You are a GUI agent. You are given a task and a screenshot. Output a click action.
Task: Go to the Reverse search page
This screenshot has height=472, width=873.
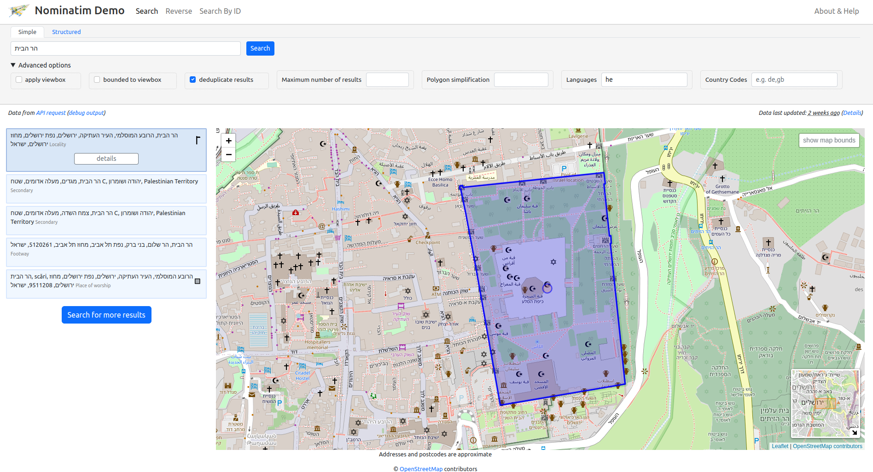click(x=179, y=11)
